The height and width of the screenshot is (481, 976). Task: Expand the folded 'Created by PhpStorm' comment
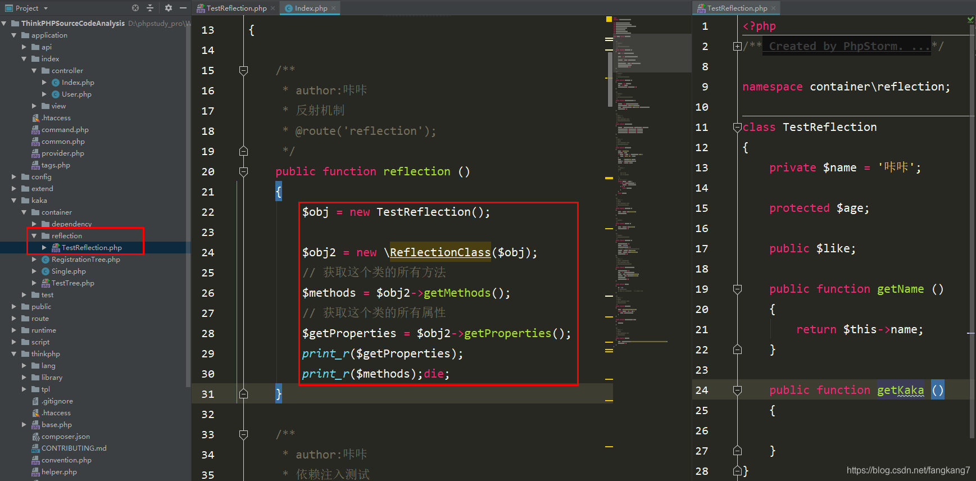[737, 47]
